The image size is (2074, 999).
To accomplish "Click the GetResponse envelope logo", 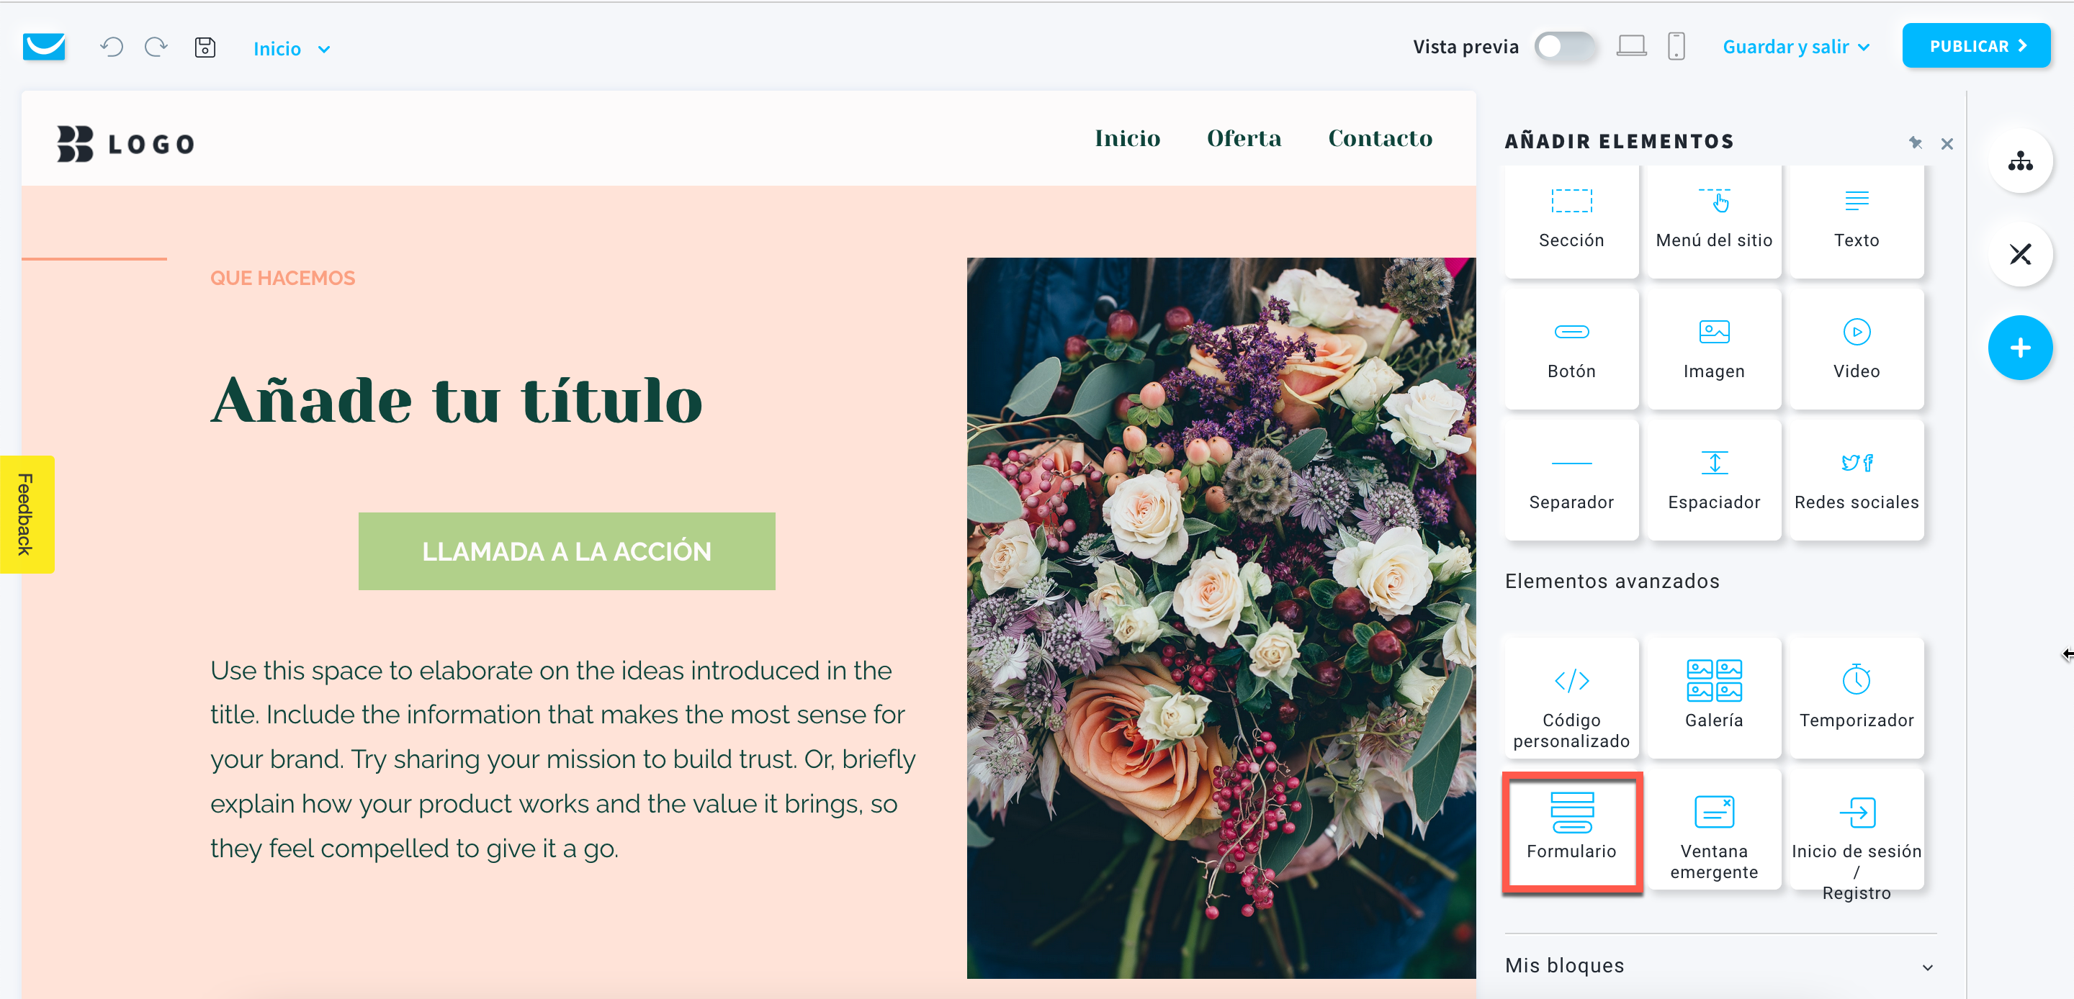I will point(43,47).
